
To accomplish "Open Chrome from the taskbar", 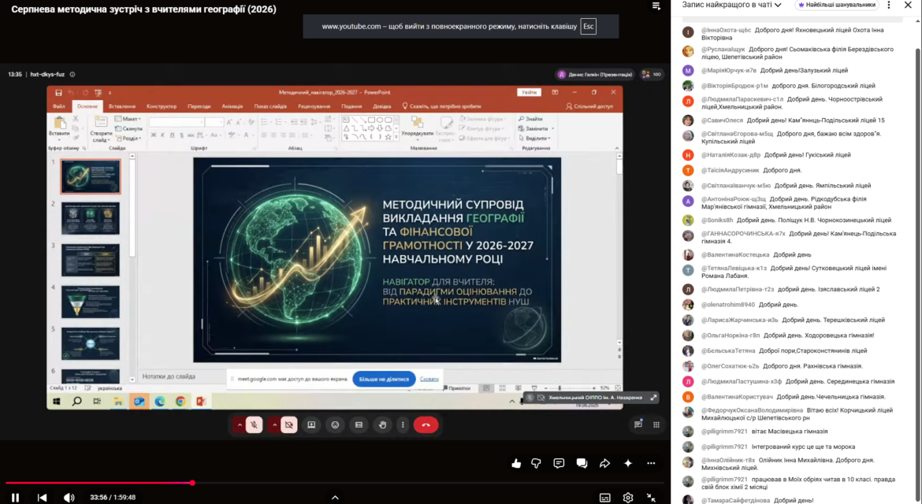I will [180, 401].
